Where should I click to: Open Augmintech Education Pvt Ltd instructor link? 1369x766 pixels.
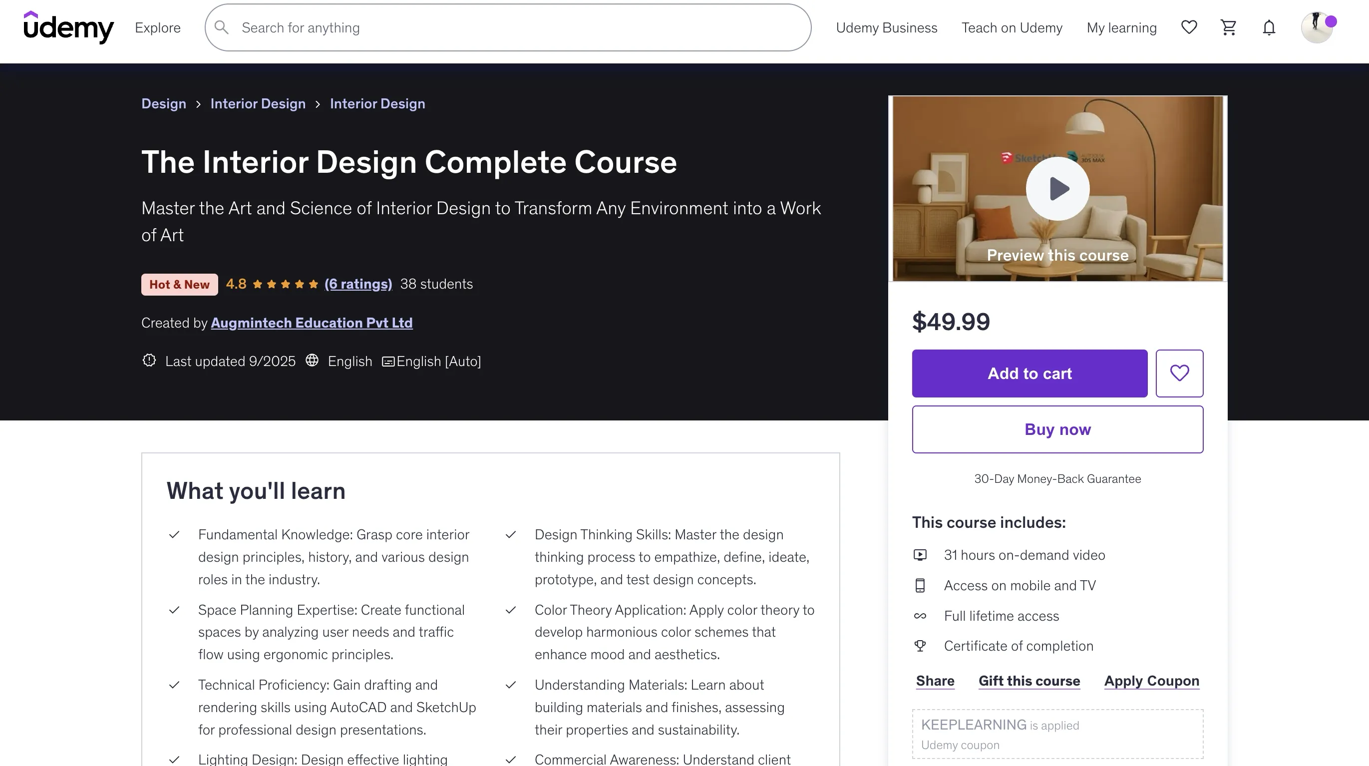click(312, 323)
